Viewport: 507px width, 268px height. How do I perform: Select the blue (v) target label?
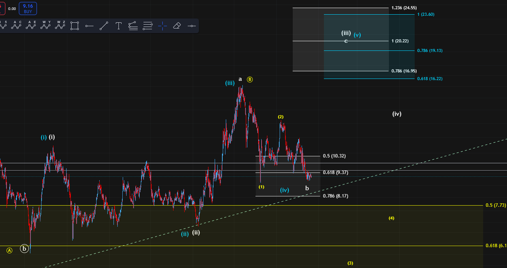tap(357, 35)
